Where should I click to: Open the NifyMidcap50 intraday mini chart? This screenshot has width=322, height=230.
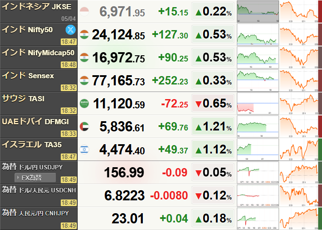[x=258, y=57]
